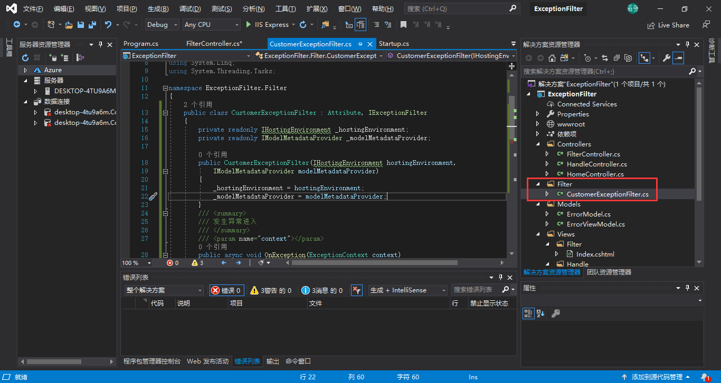Click the Property Pages wrench in Properties panel
Screen dimensions: 721x383
click(x=555, y=313)
